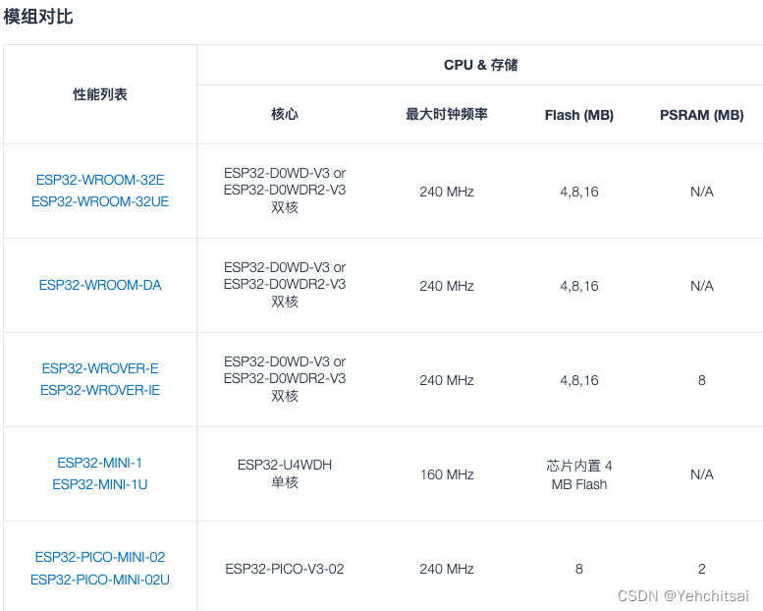The height and width of the screenshot is (611, 763).
Task: Open the ESP32-WROOM-32UE module link
Action: pyautogui.click(x=100, y=201)
